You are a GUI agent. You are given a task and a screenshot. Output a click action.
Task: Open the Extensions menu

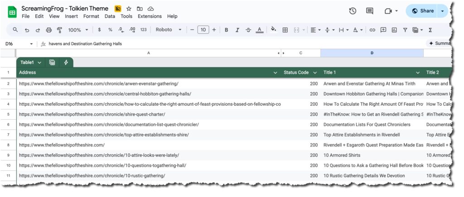pos(150,16)
